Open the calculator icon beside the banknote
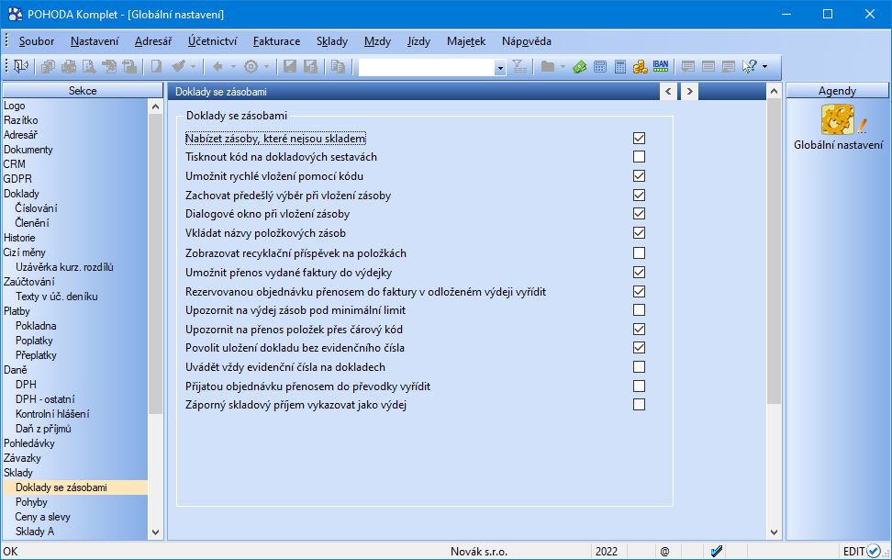This screenshot has width=892, height=560. pyautogui.click(x=600, y=67)
